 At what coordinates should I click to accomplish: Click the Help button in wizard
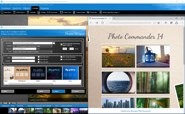click(8, 91)
